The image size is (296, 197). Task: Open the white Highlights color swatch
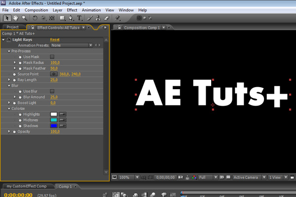pos(54,114)
